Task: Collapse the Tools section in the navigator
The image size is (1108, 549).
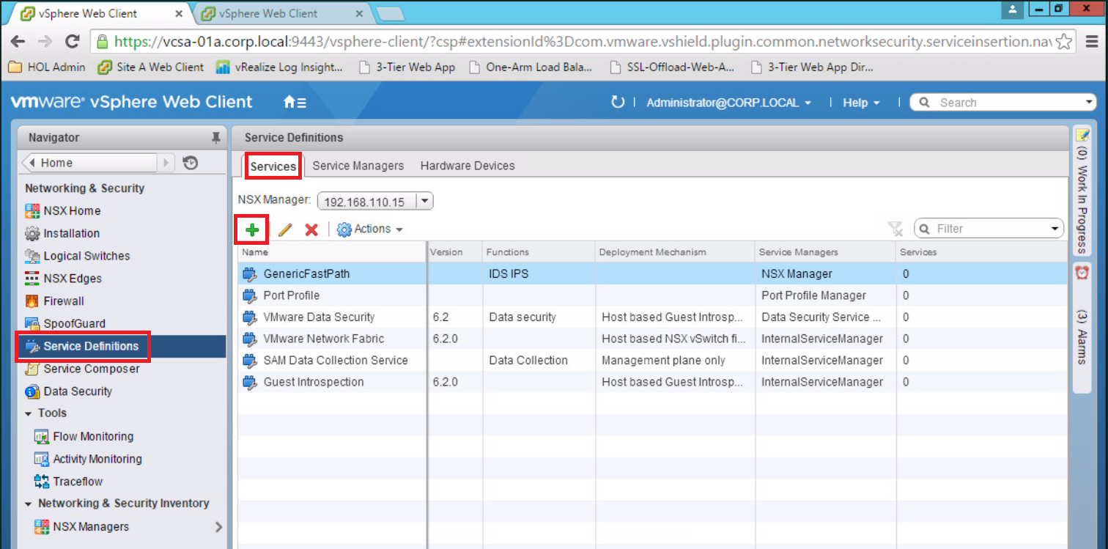Action: point(29,414)
